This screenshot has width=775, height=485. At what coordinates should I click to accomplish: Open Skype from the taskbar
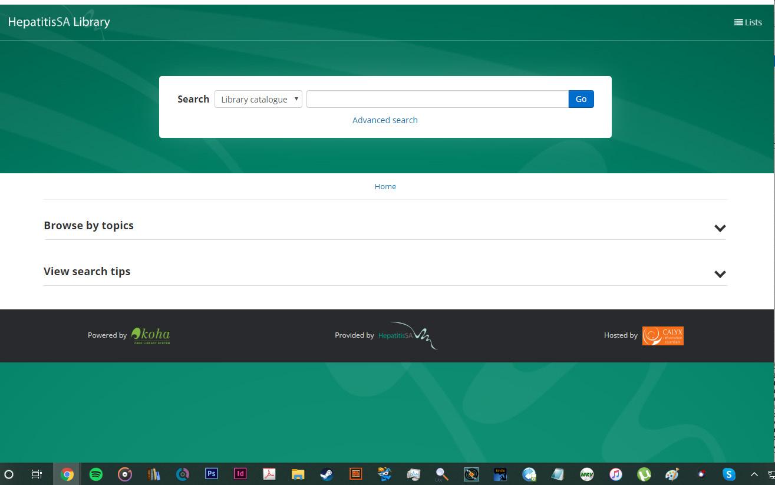coord(729,474)
